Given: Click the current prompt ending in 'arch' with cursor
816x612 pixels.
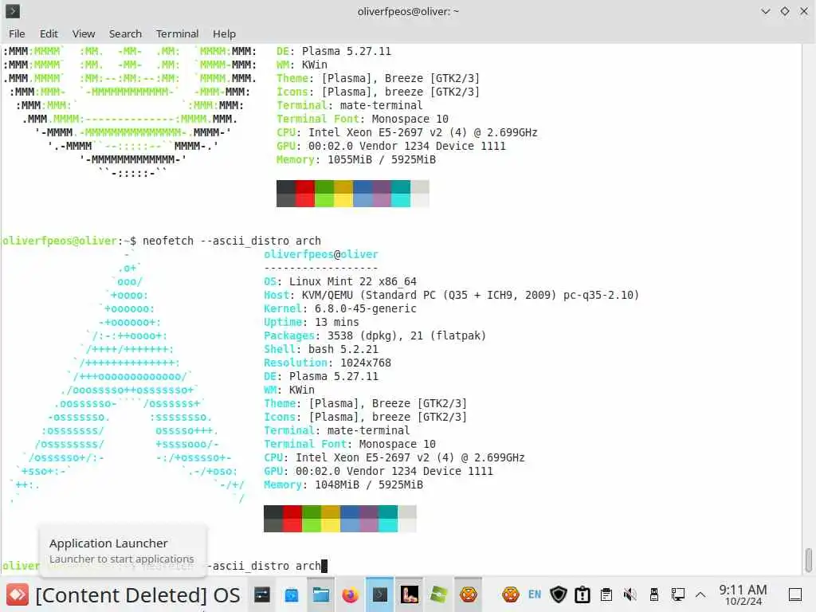Looking at the screenshot, I should 164,566.
